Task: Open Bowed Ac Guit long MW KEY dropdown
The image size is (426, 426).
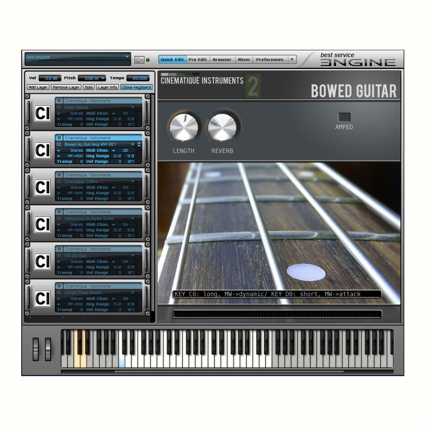Action: pyautogui.click(x=132, y=144)
